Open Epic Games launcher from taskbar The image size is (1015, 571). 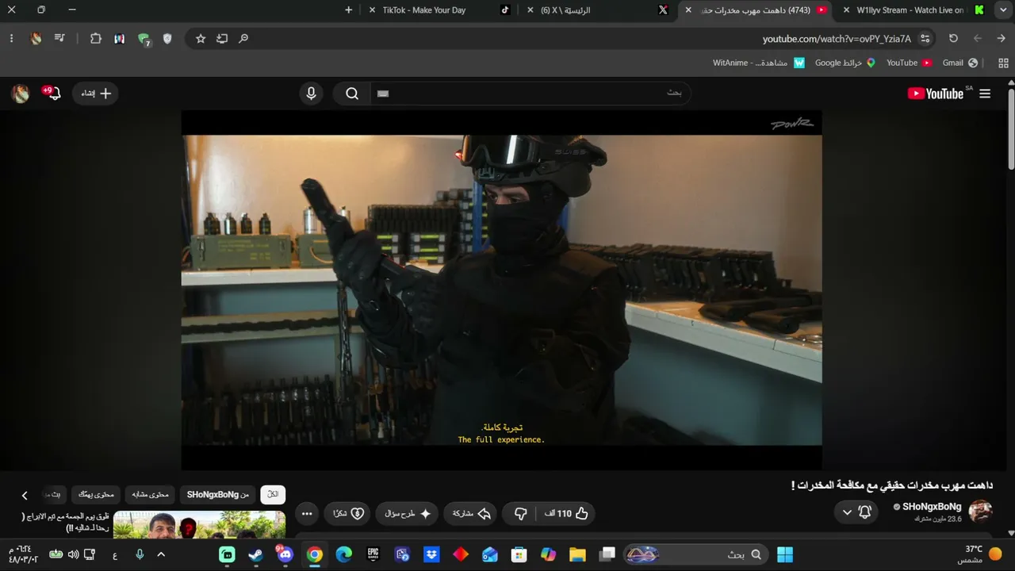tap(373, 554)
